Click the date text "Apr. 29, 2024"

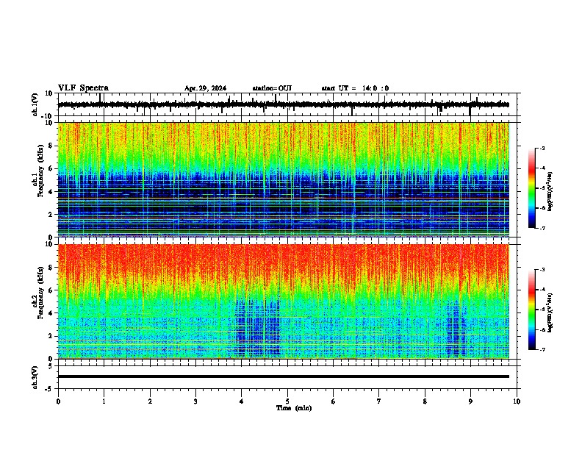point(205,88)
